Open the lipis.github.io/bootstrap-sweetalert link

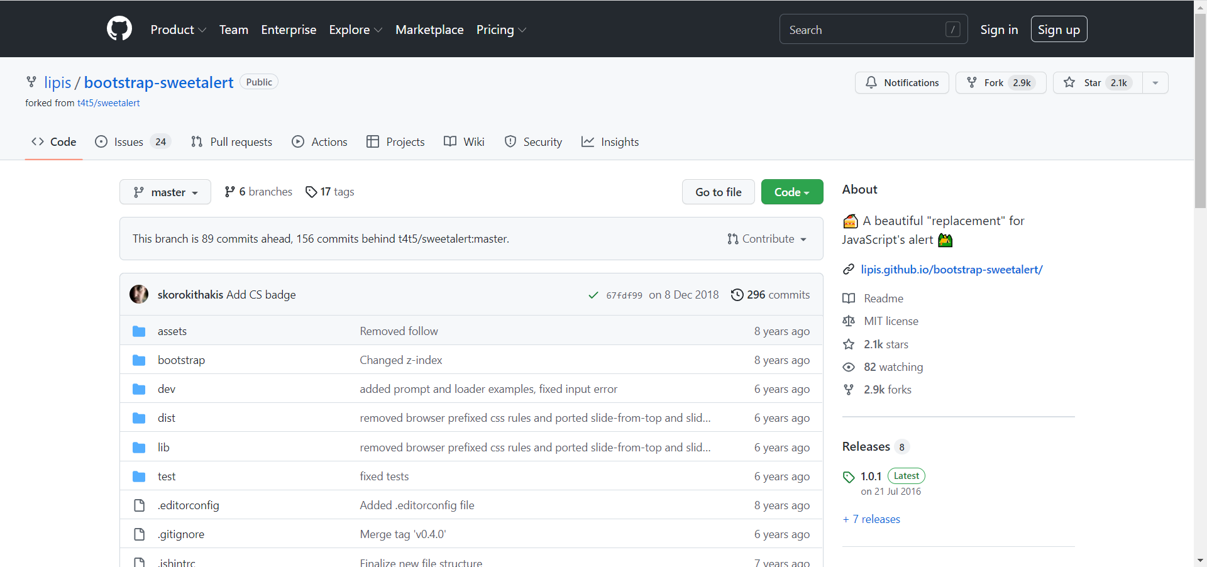(951, 270)
